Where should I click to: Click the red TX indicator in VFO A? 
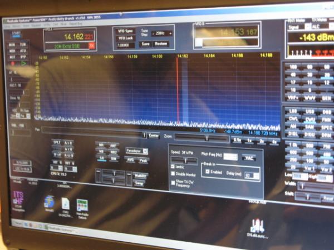[91, 46]
